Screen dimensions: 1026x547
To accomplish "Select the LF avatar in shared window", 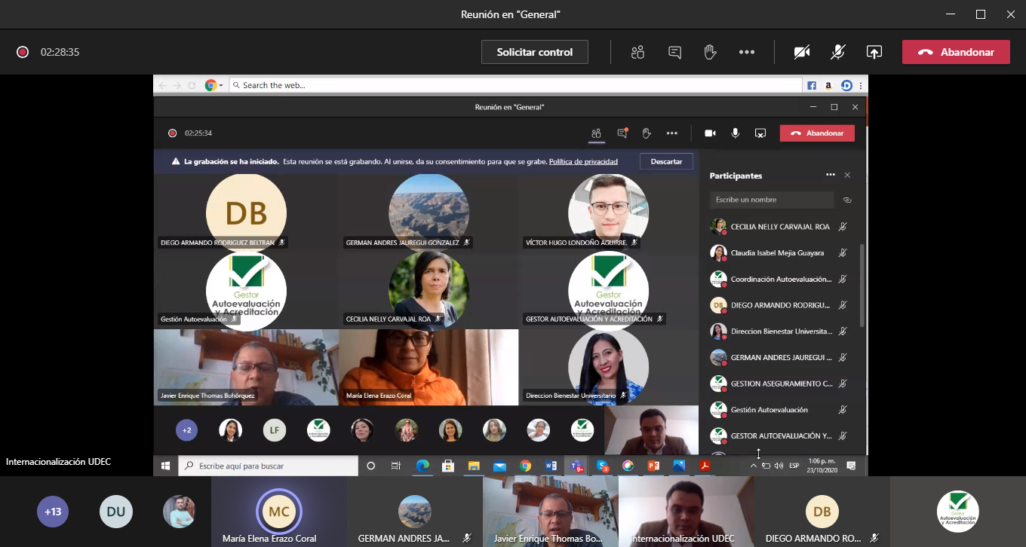I will [275, 430].
